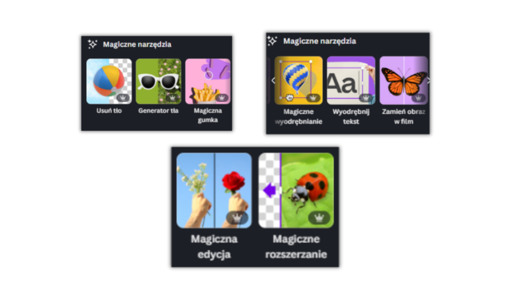Image resolution: width=512 pixels, height=288 pixels.
Task: Click the Generator tła text label
Action: [x=158, y=110]
